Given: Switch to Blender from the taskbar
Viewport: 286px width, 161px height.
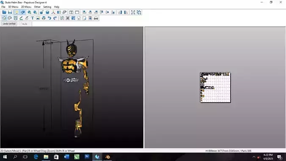Looking at the screenshot, I should coord(107,157).
